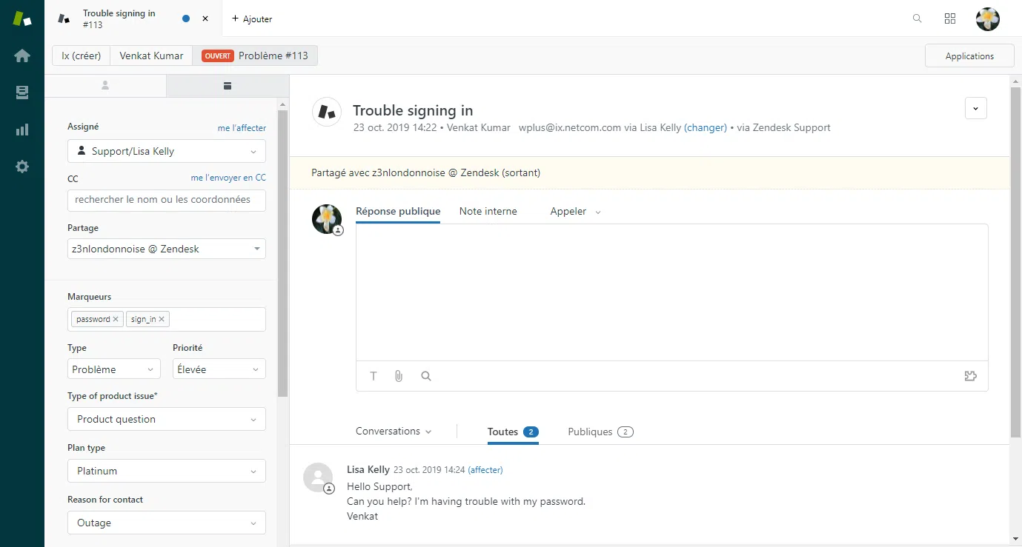
Task: Open the apps puzzle piece icon
Action: point(971,376)
